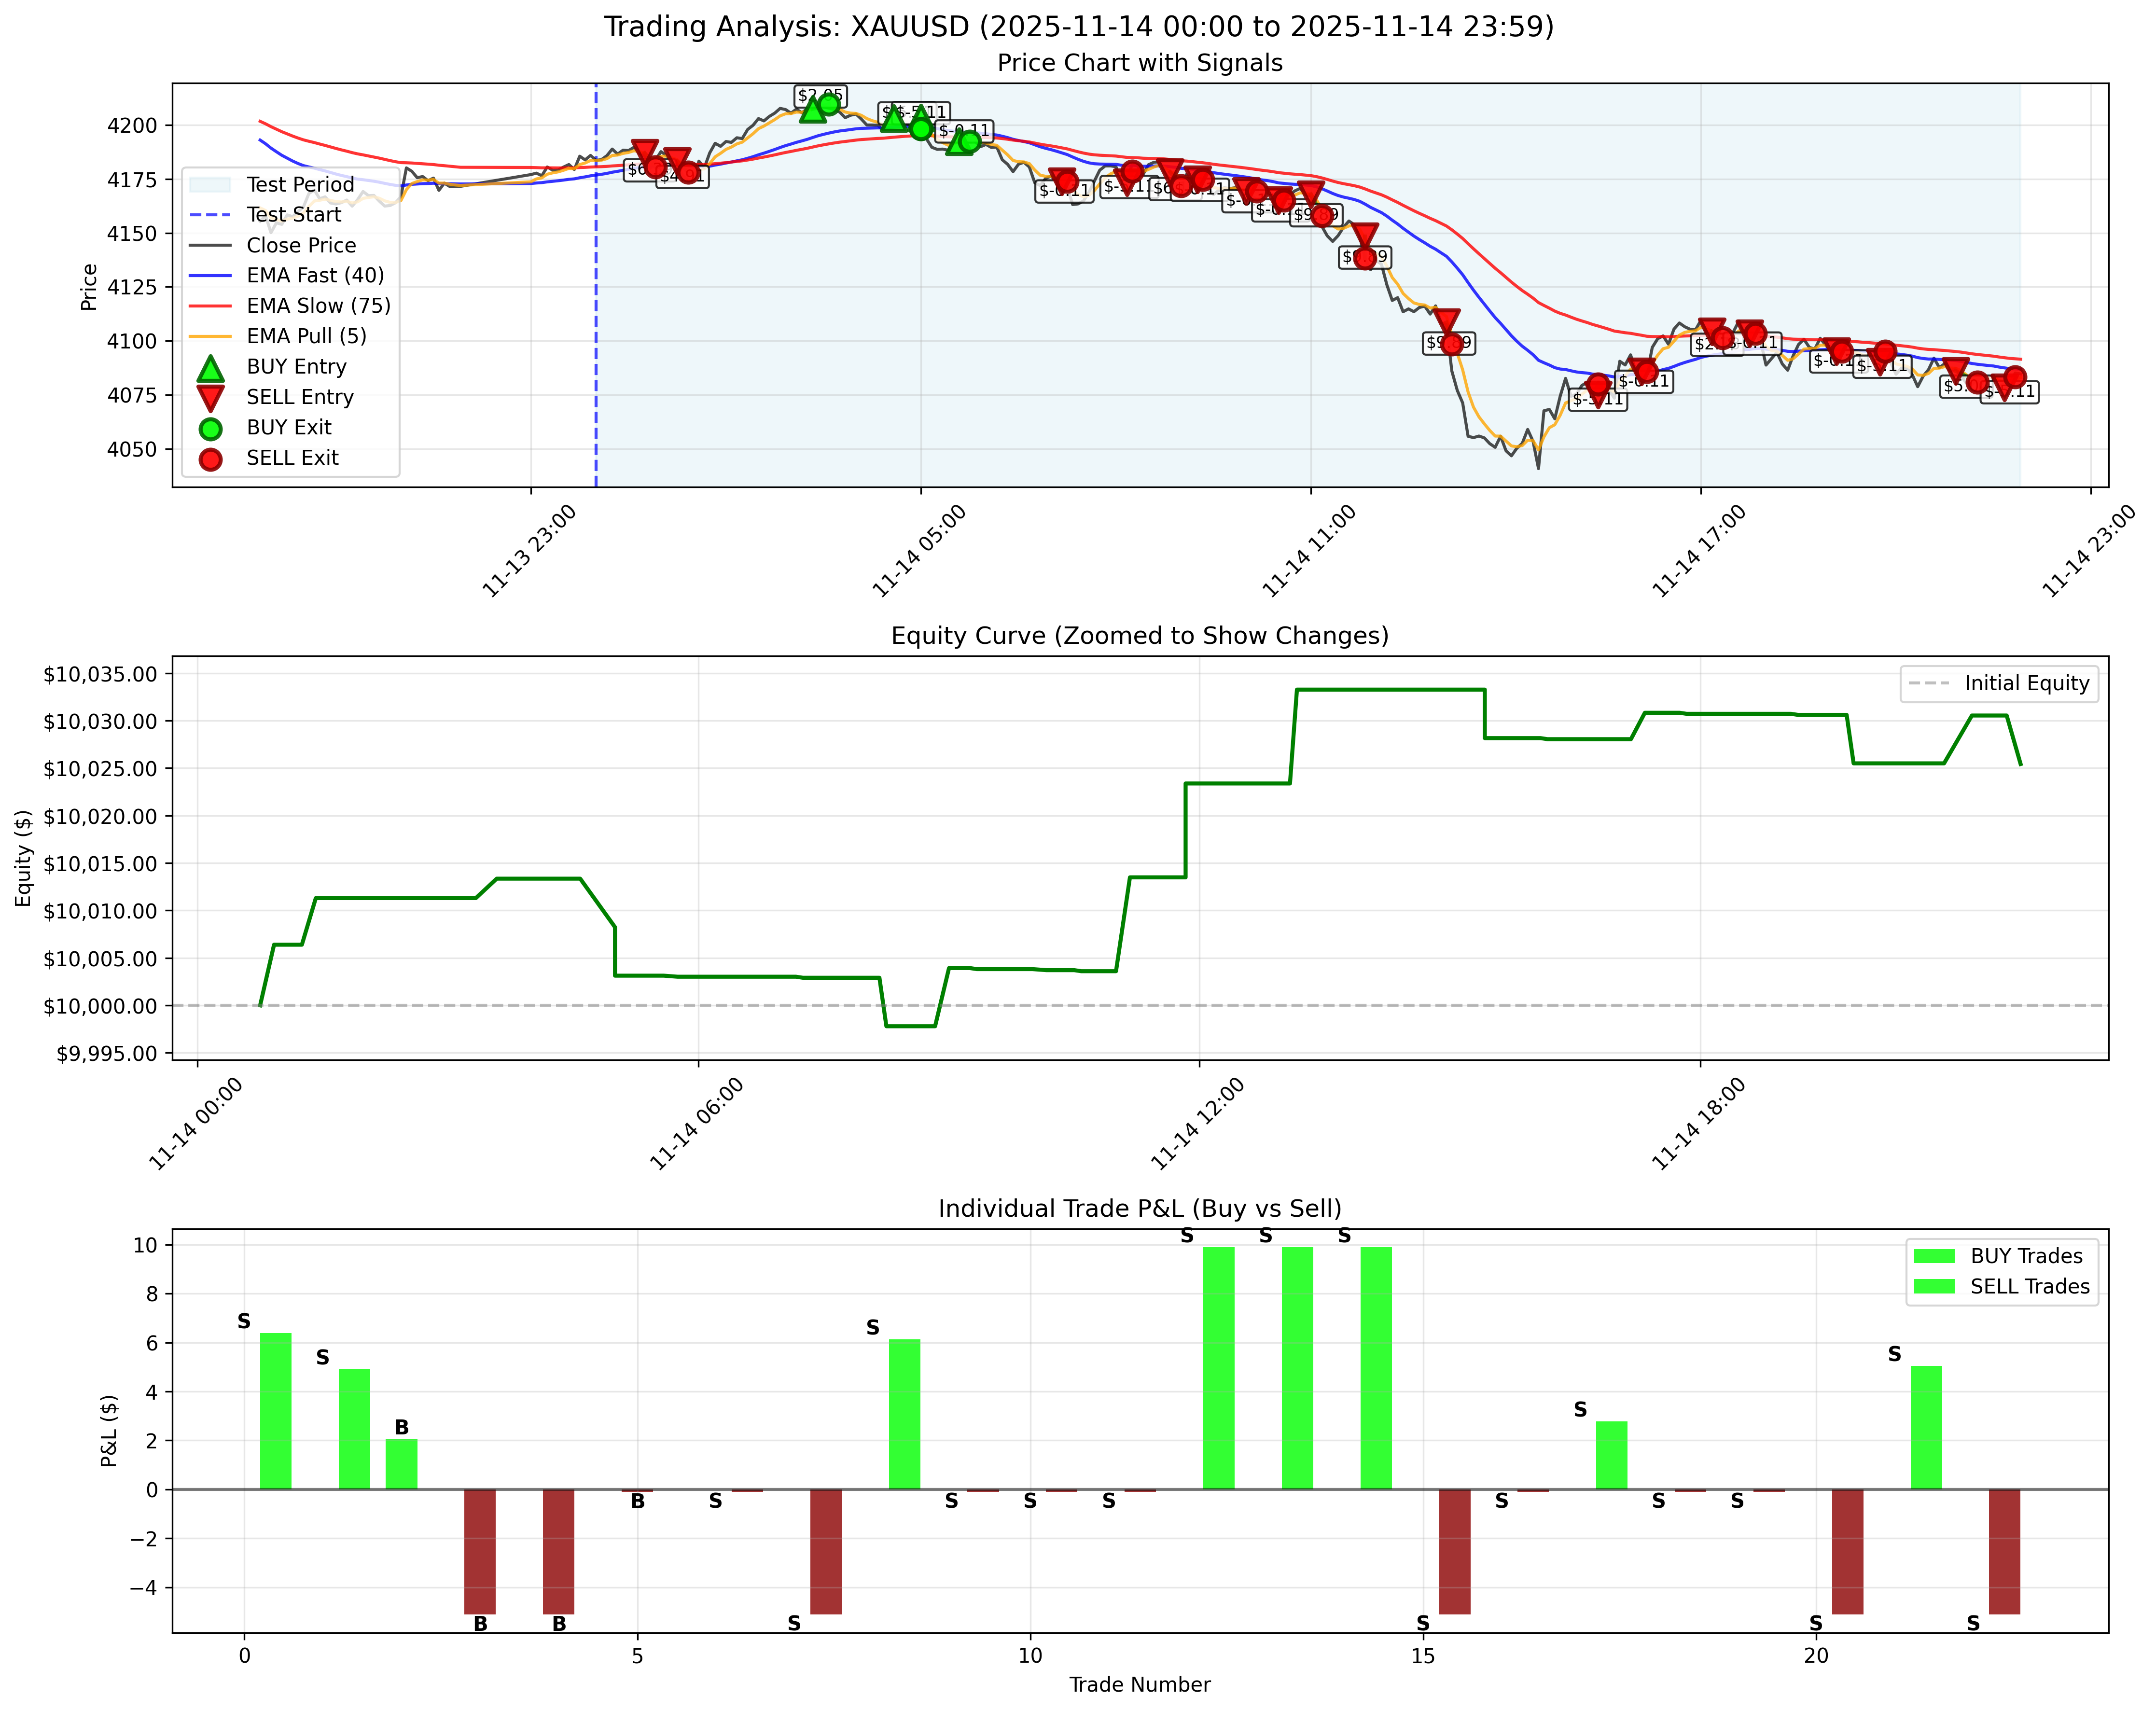
Task: Select the Equity Curve (Zoomed) panel title
Action: [x=1141, y=635]
